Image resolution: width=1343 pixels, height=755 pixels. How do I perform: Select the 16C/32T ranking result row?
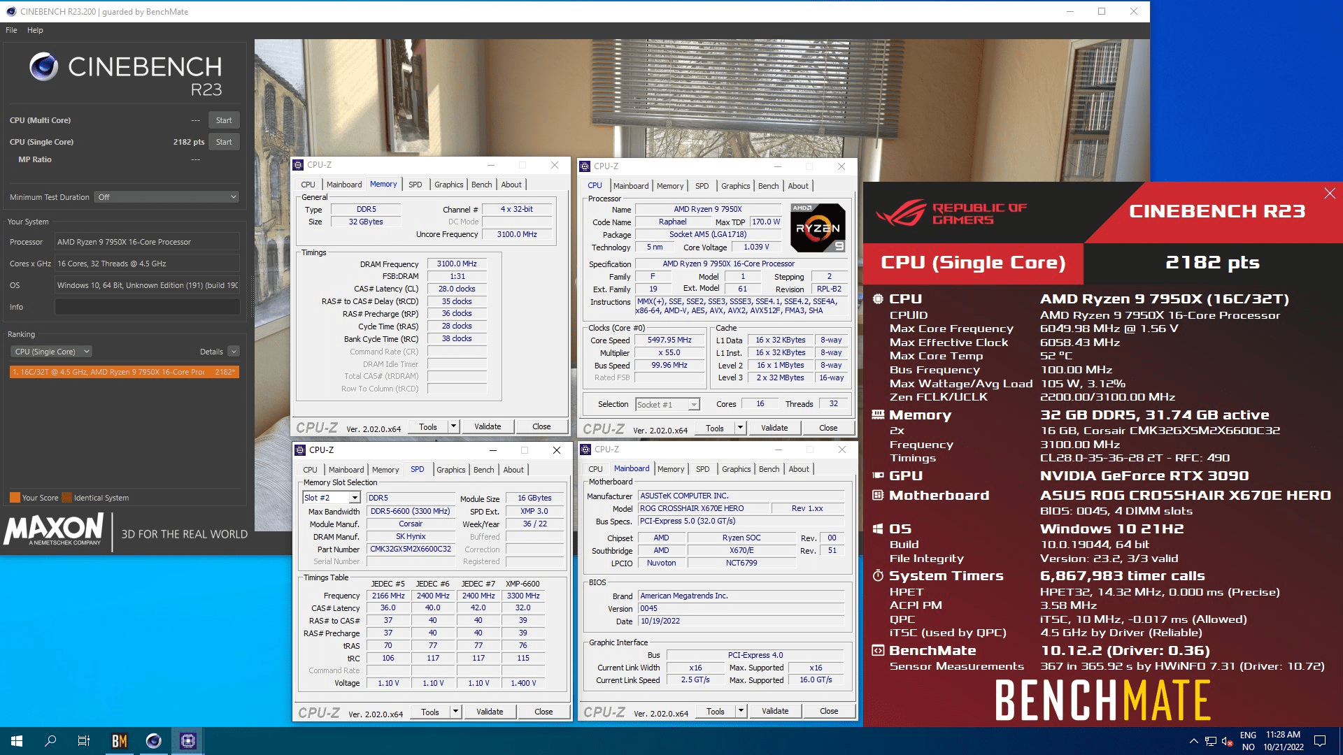coord(124,372)
